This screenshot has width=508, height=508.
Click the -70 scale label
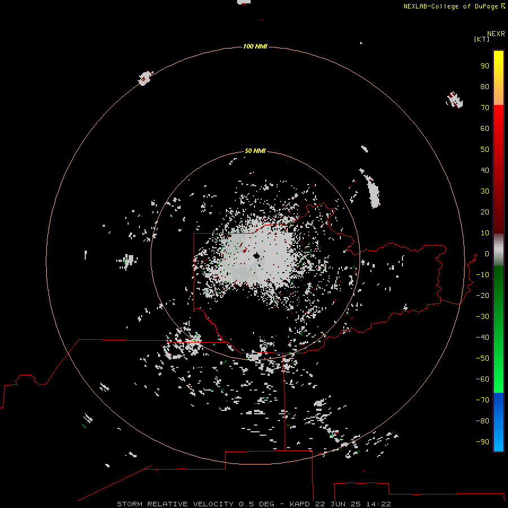click(483, 400)
